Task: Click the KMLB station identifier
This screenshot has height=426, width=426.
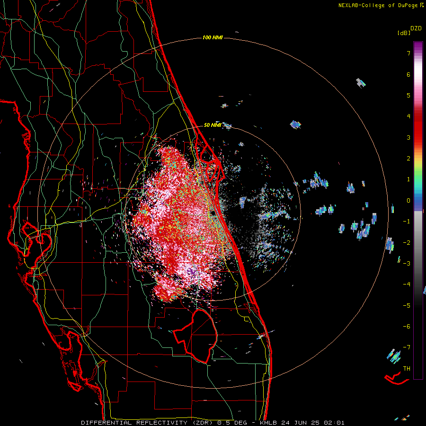Action: click(x=268, y=423)
